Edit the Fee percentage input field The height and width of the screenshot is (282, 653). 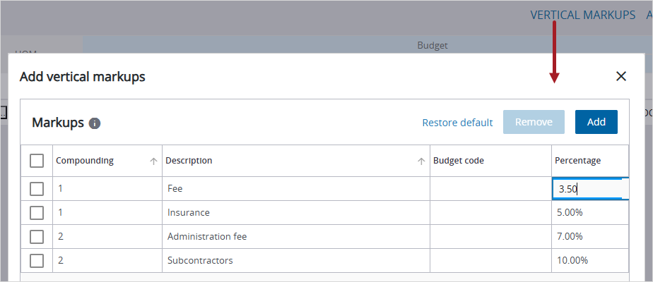click(589, 189)
